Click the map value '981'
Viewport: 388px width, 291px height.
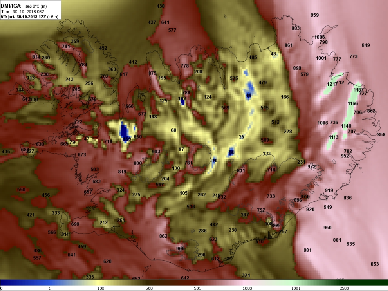pyautogui.click(x=308, y=250)
